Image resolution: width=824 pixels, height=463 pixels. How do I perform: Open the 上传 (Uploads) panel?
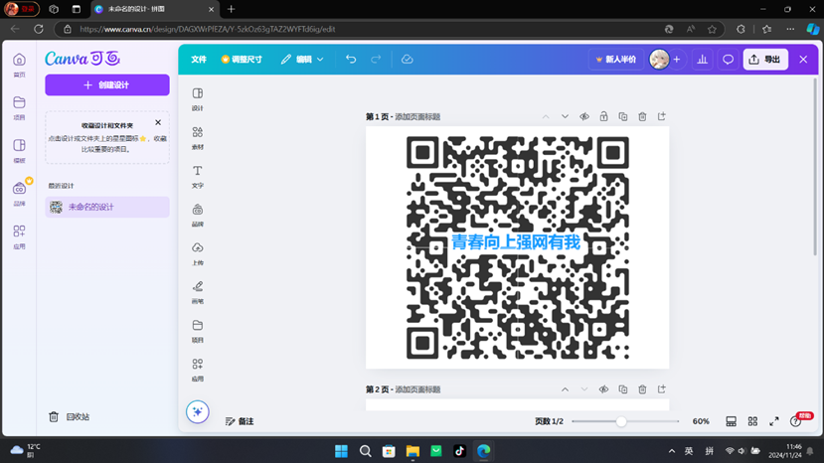tap(198, 253)
